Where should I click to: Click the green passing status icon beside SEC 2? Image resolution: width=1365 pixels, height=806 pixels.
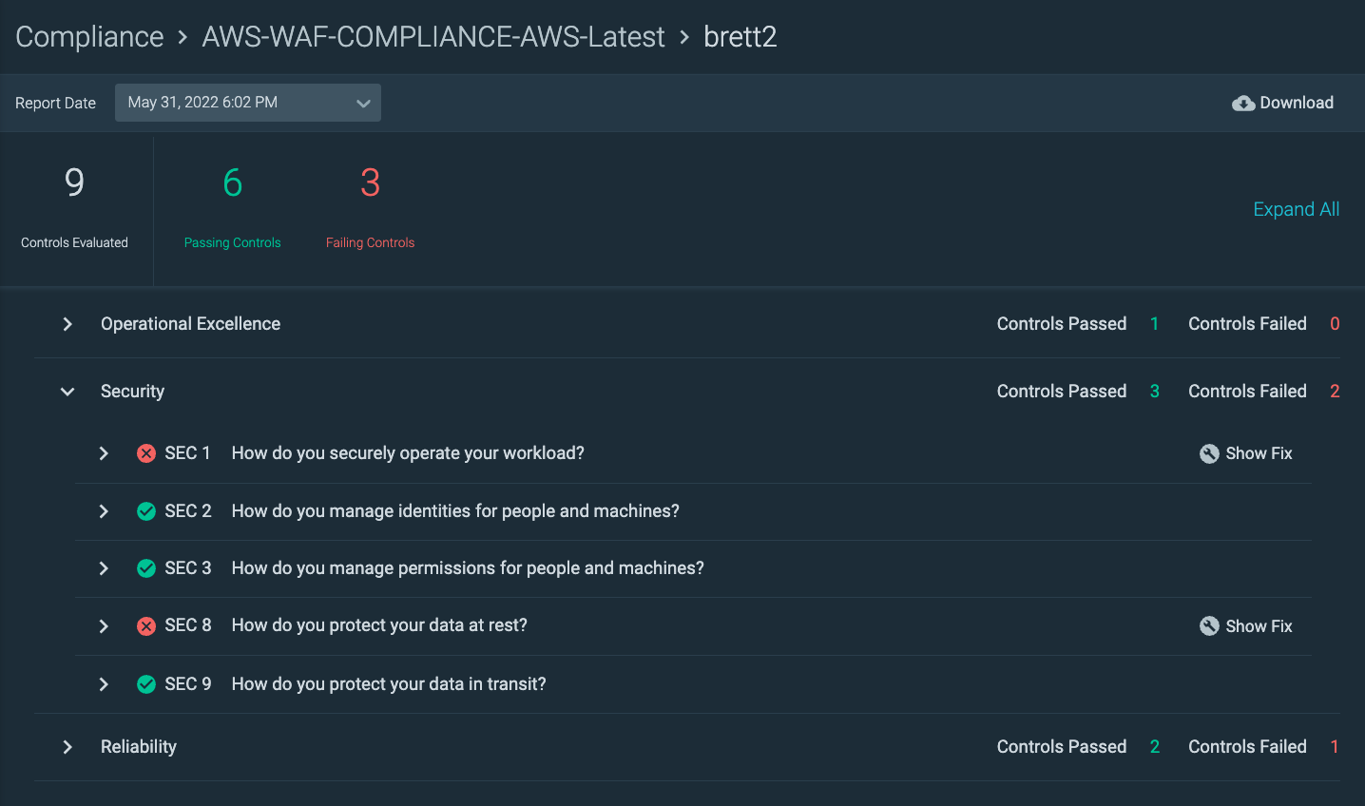[x=145, y=510]
